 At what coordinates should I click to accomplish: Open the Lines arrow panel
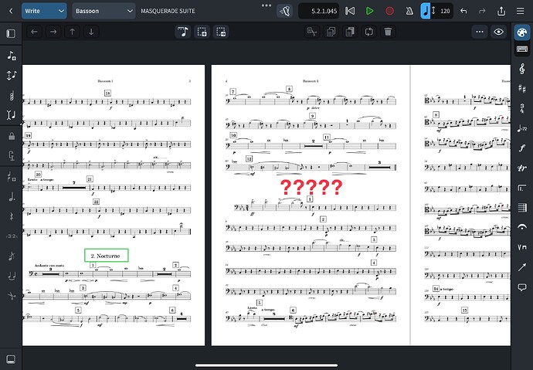[x=521, y=267]
